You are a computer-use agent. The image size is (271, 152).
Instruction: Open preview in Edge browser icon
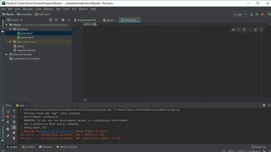[261, 30]
